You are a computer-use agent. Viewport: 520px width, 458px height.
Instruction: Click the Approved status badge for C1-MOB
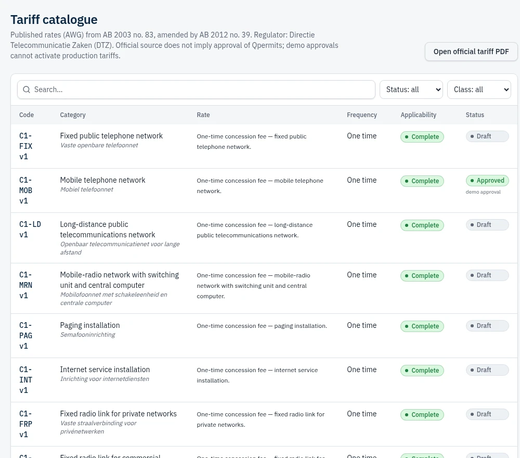487,181
